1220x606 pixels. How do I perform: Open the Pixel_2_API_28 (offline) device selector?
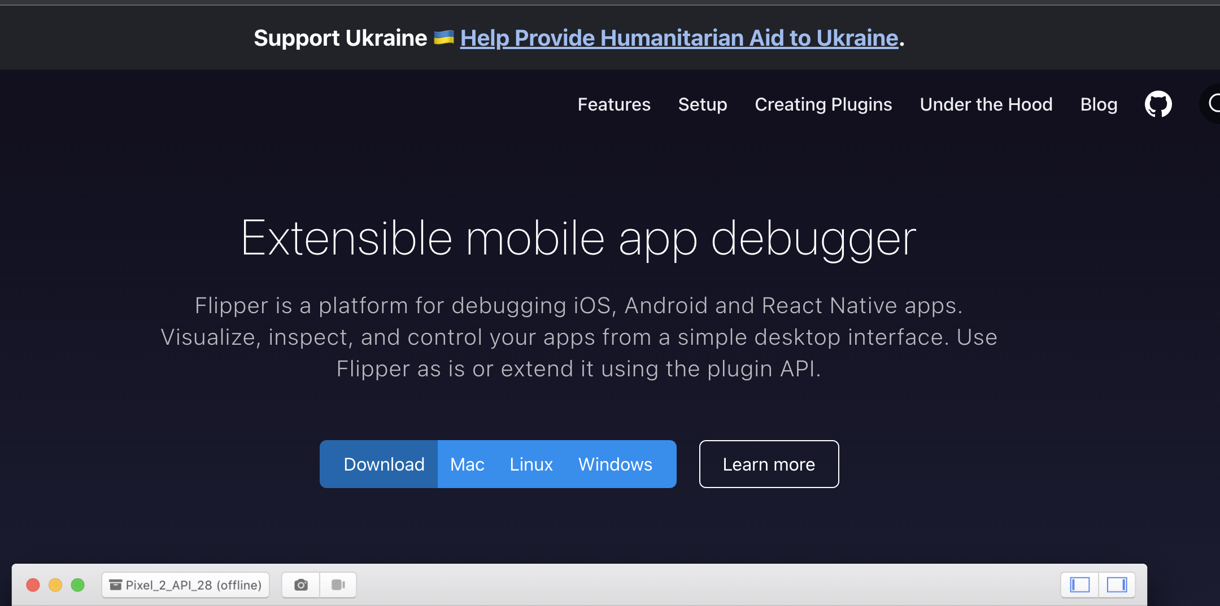(185, 585)
